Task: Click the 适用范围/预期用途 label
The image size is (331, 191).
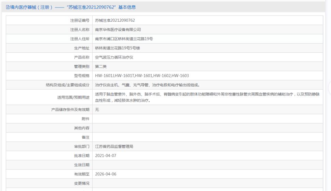Action: (73, 98)
